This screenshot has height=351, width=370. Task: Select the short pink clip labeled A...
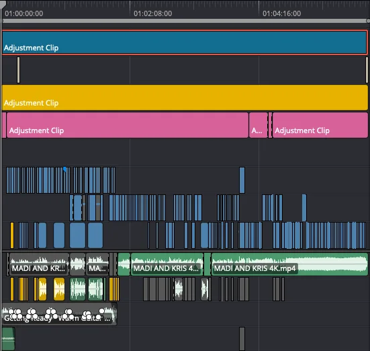pyautogui.click(x=258, y=125)
